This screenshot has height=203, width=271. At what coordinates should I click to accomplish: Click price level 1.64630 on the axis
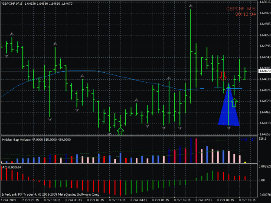(265, 79)
